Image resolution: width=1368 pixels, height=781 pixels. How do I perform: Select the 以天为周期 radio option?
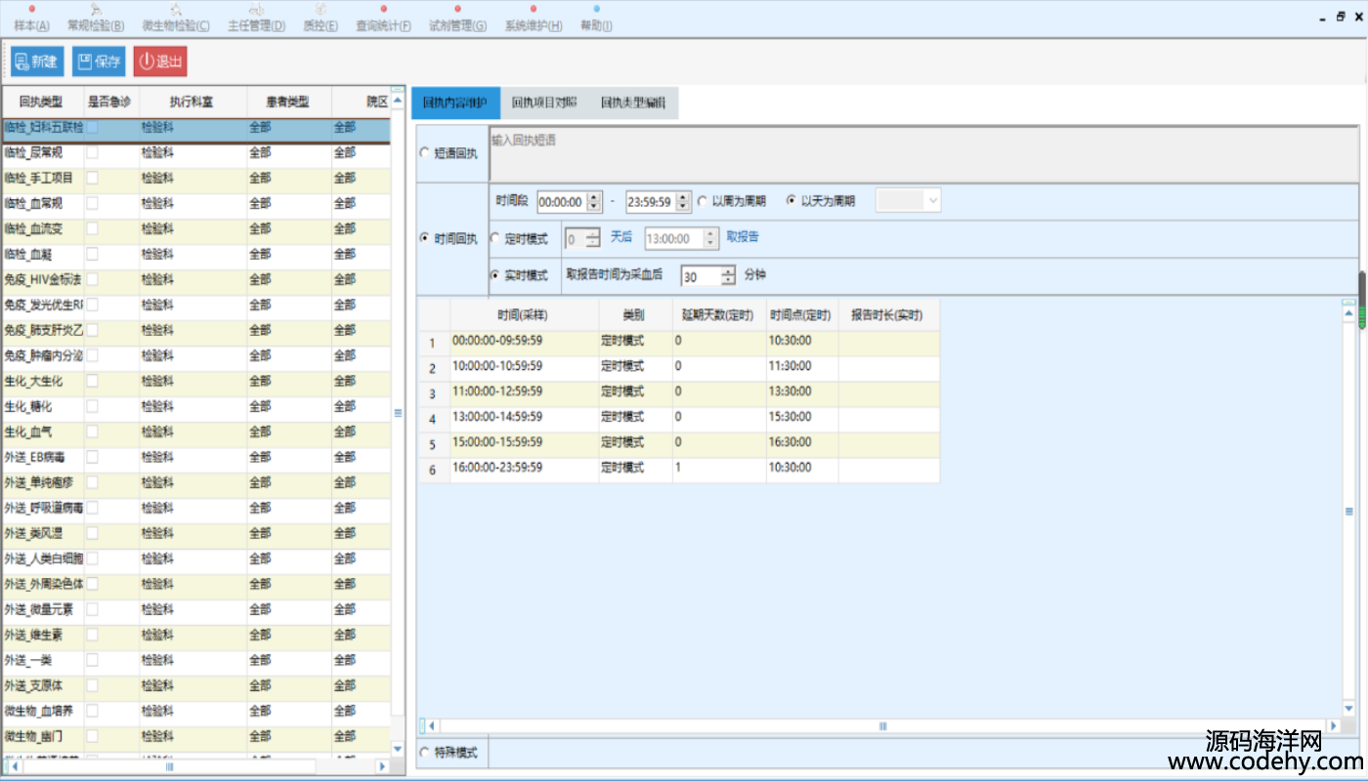[791, 201]
